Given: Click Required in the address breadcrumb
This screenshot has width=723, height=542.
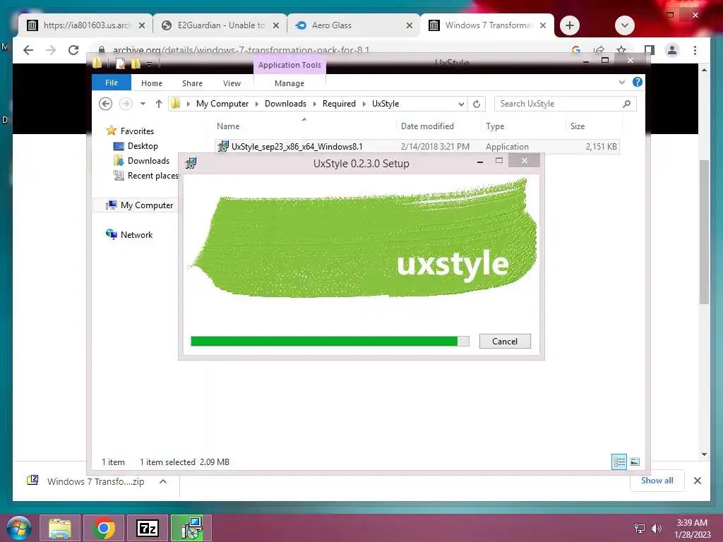Looking at the screenshot, I should [339, 104].
